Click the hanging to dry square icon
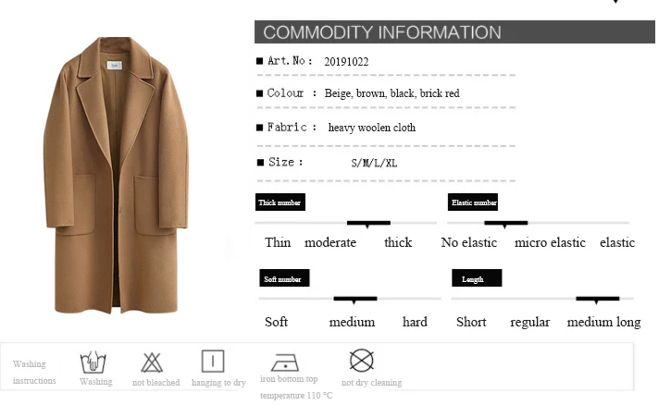The image size is (671, 405). (x=213, y=362)
